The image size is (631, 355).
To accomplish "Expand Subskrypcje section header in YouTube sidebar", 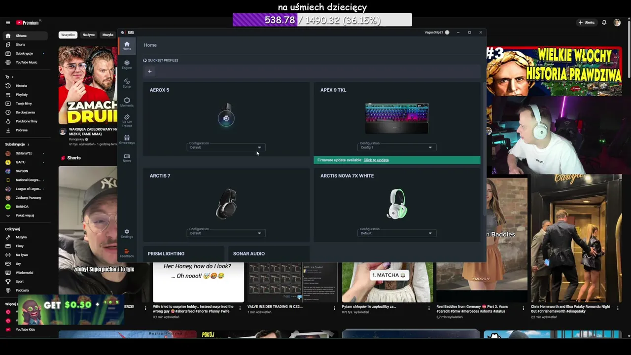I will tap(17, 144).
